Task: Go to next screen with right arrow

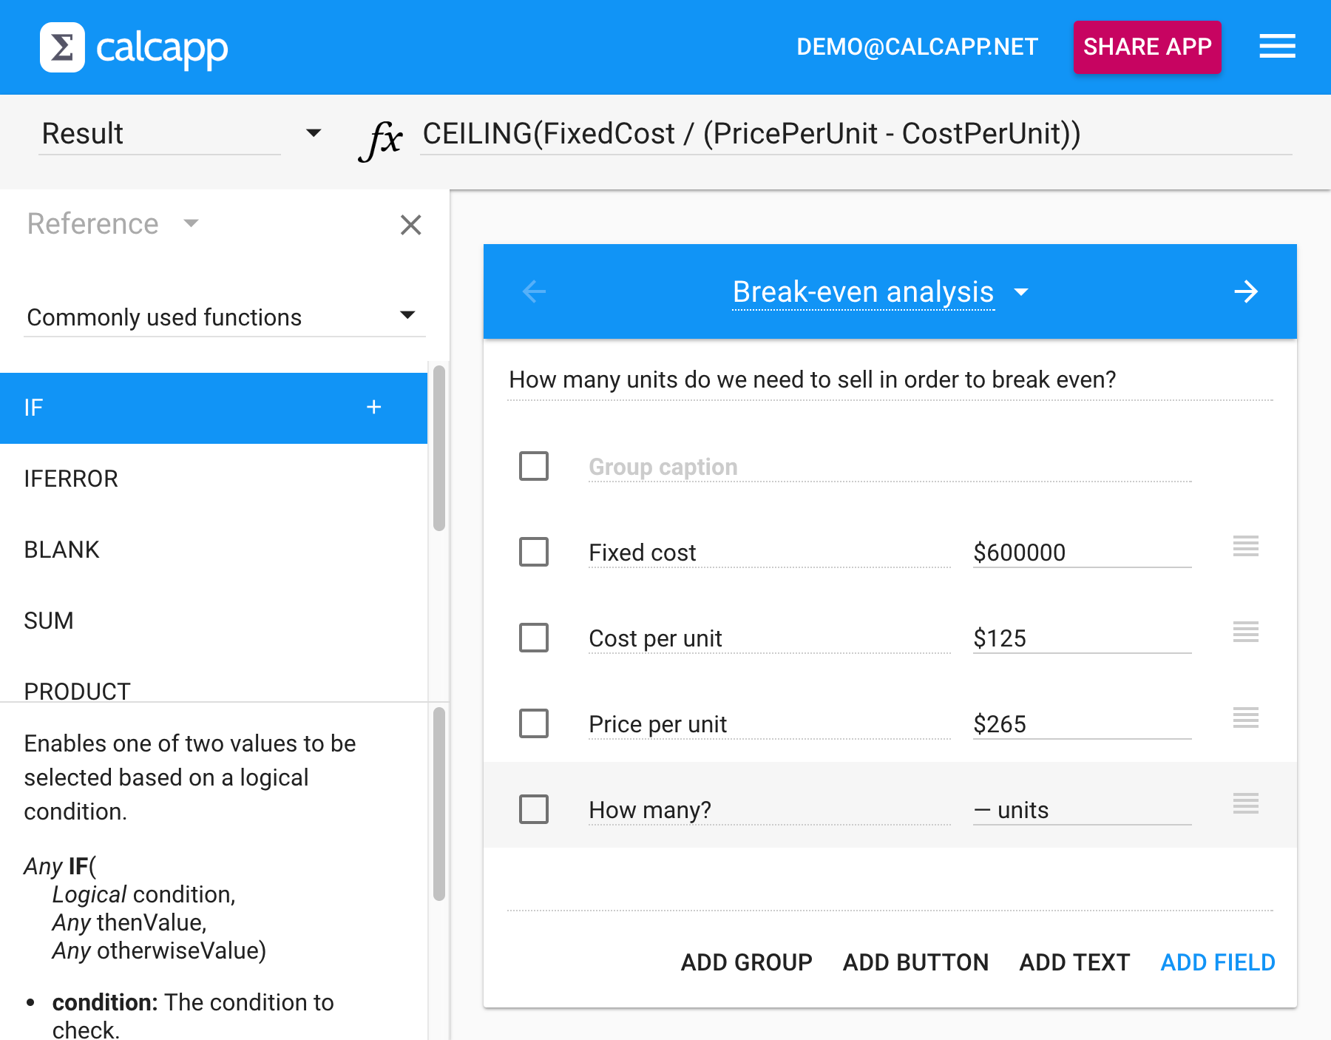Action: click(x=1246, y=291)
